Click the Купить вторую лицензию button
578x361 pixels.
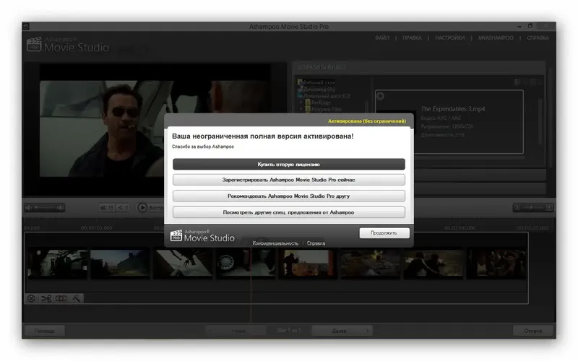coord(288,165)
